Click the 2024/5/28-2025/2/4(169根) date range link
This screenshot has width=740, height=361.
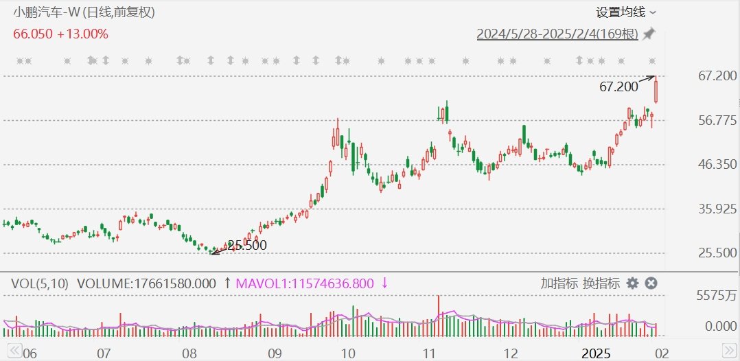(x=558, y=34)
